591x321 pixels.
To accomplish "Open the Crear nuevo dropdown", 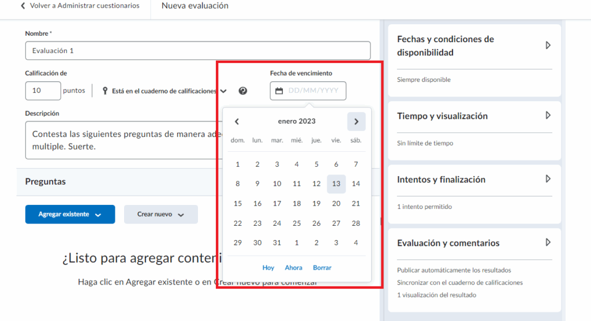I will point(160,214).
